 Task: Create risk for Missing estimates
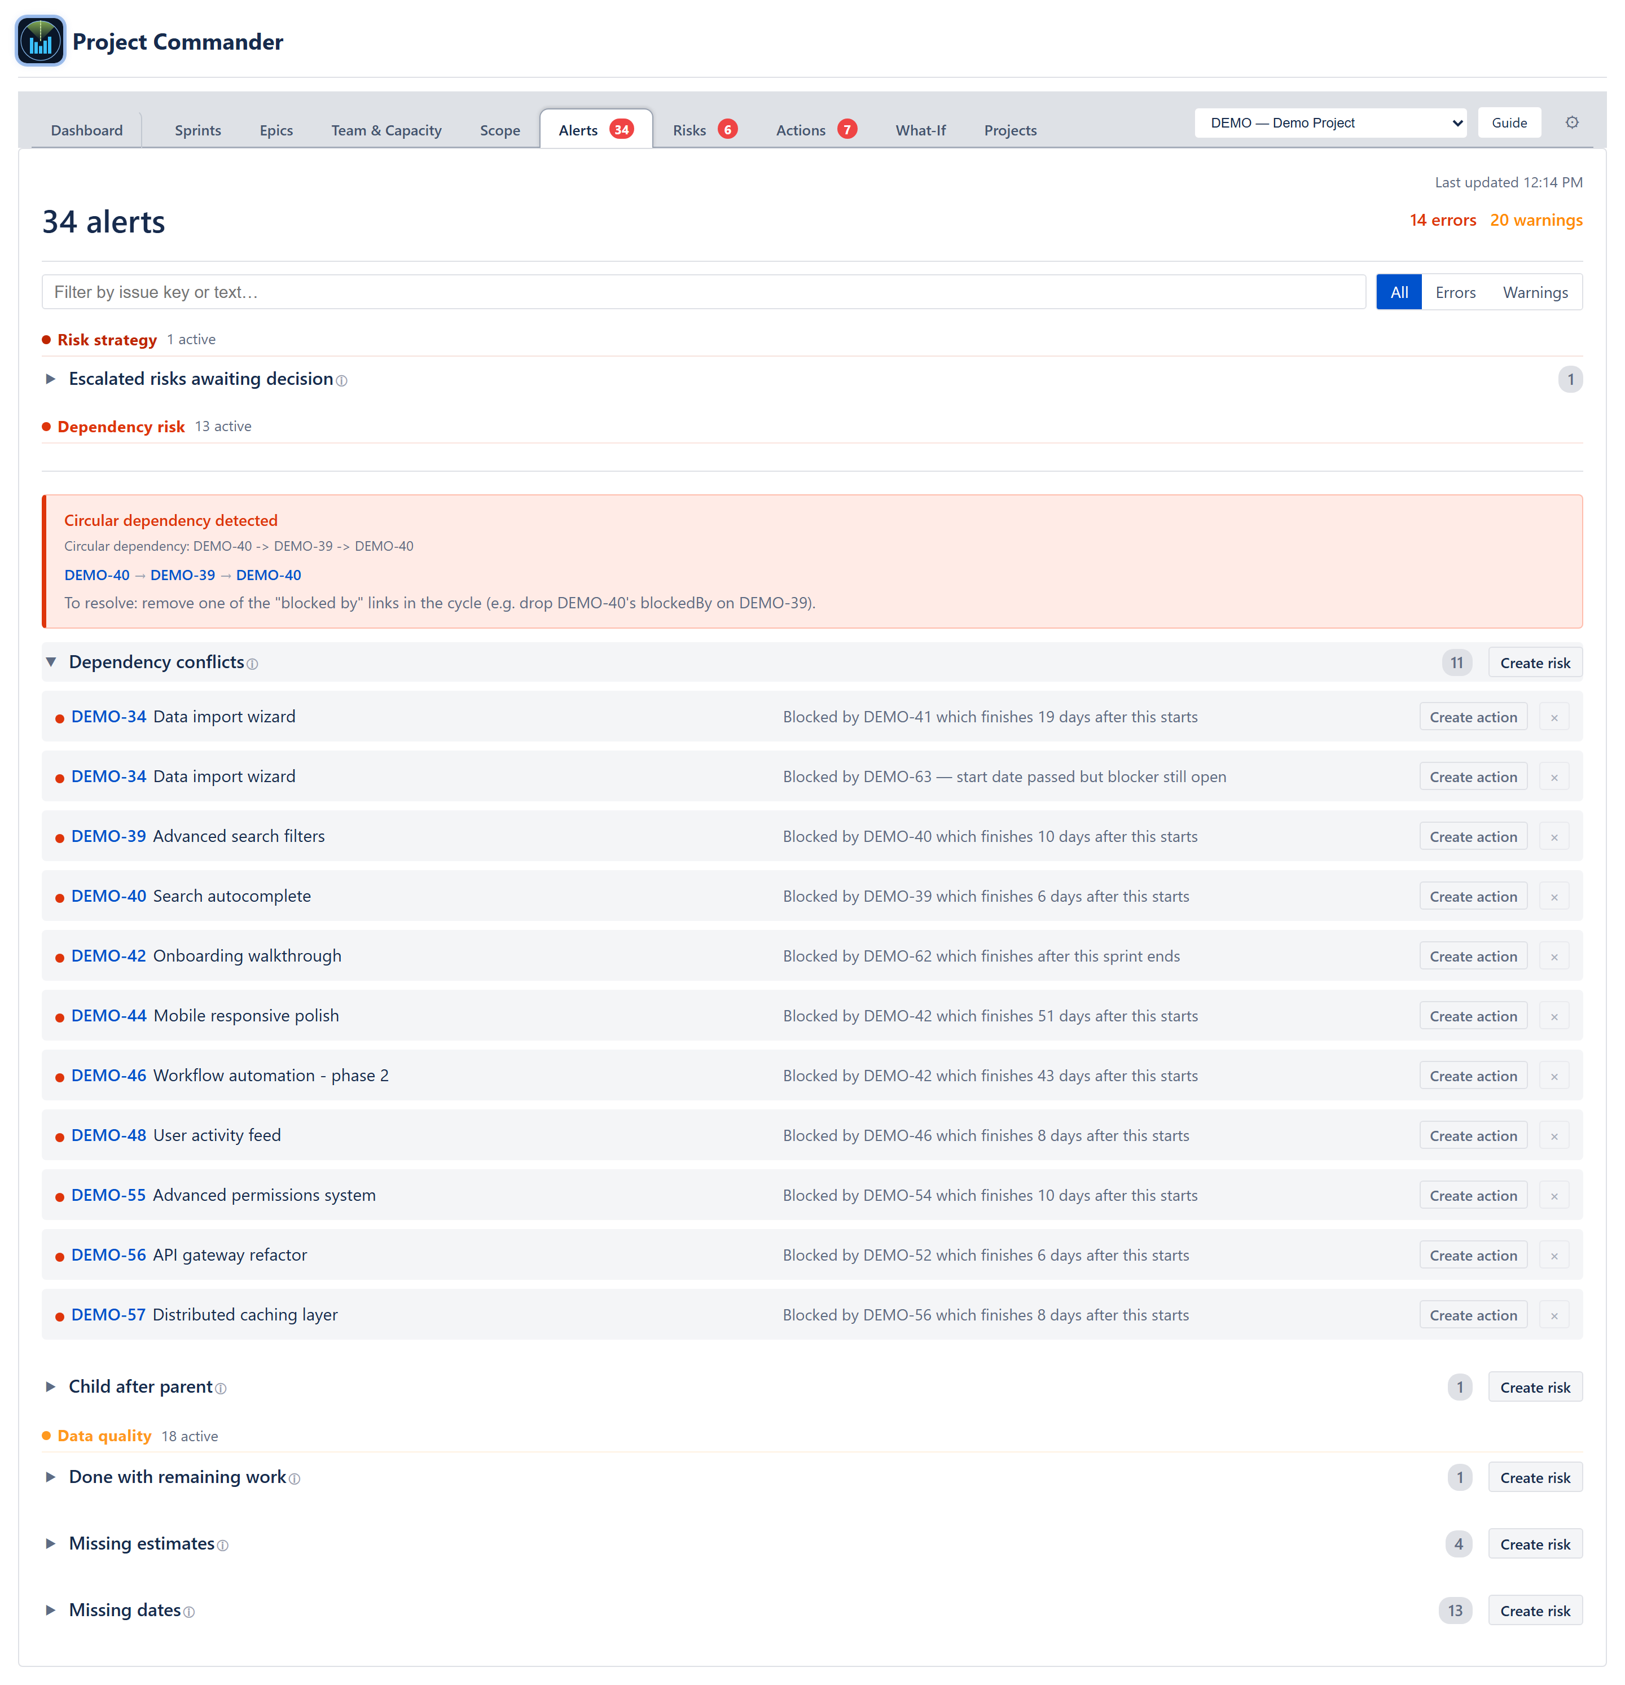tap(1535, 1545)
